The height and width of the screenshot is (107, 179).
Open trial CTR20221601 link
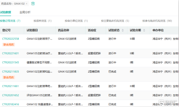(x=10, y=53)
